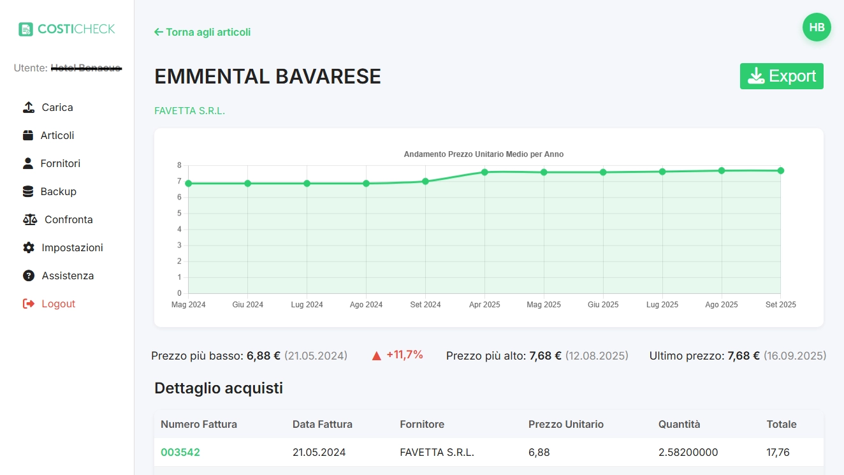Click the total cell 17,76

778,452
